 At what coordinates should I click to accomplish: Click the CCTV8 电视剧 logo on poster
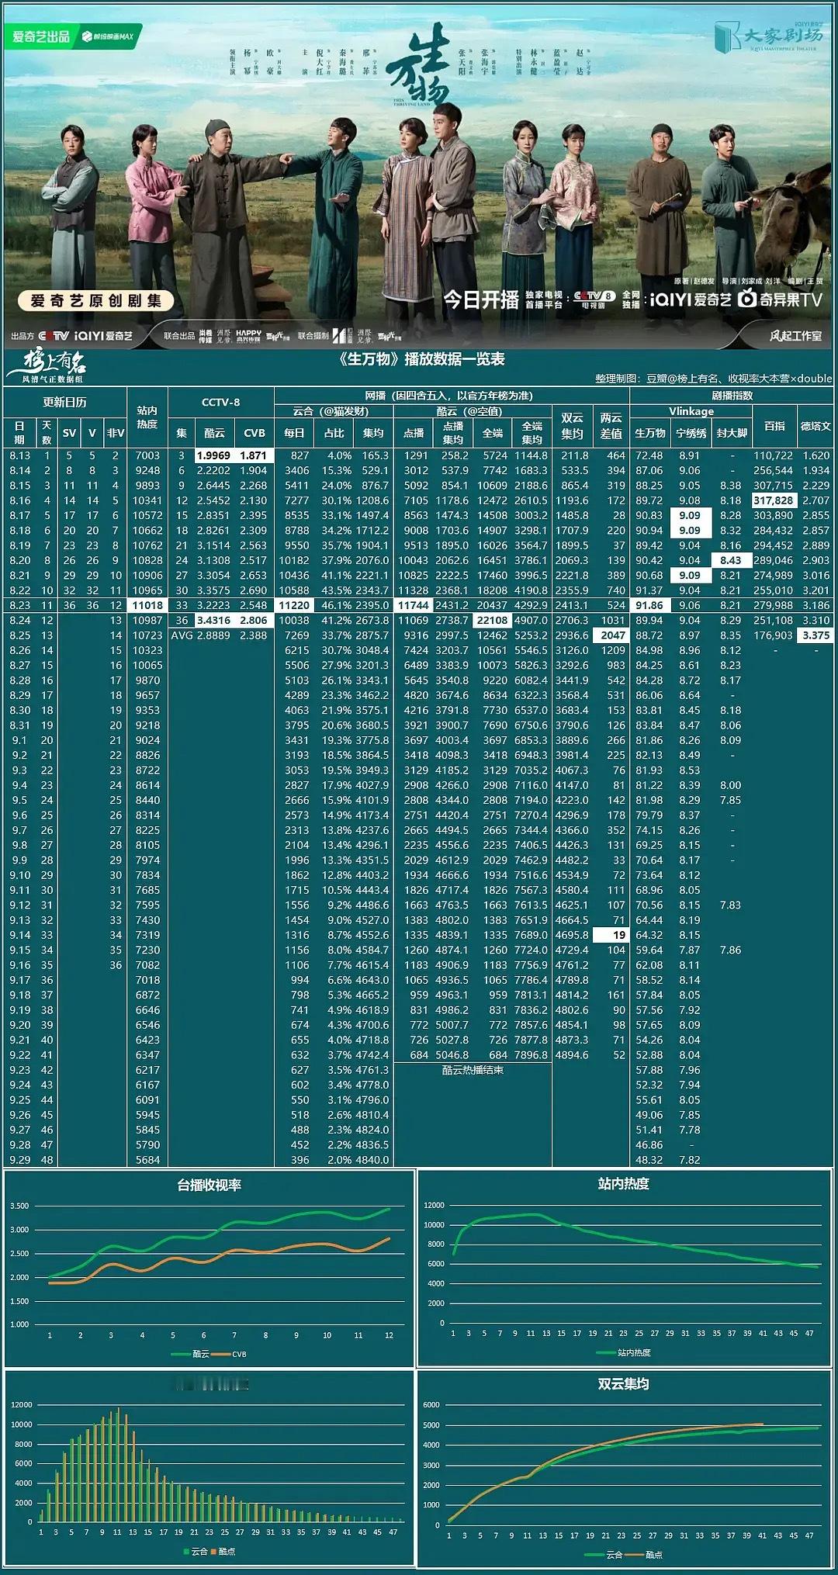tap(594, 299)
